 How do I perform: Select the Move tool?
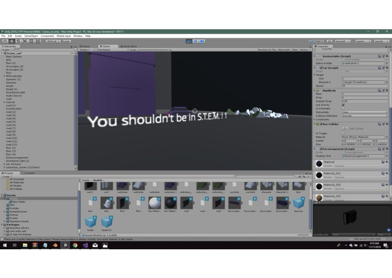tap(11, 41)
